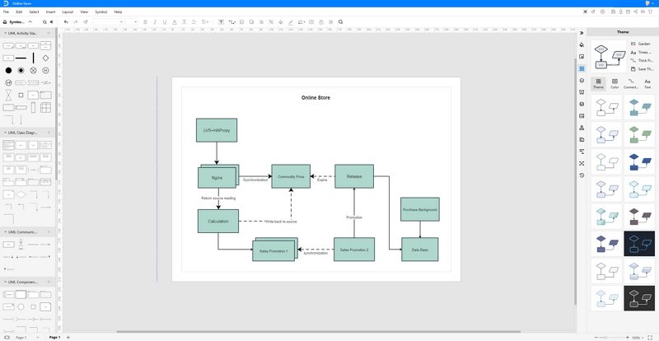Open the font size dropdown
Screen dimensions: 659x341
pos(132,22)
